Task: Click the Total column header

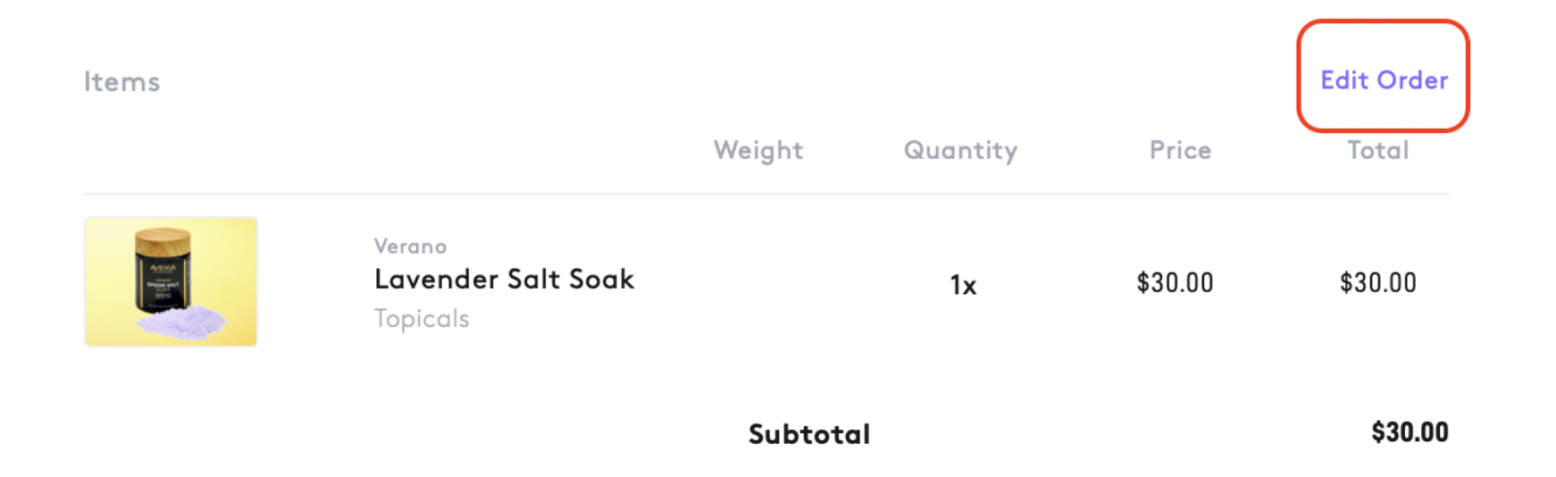Action: tap(1377, 150)
